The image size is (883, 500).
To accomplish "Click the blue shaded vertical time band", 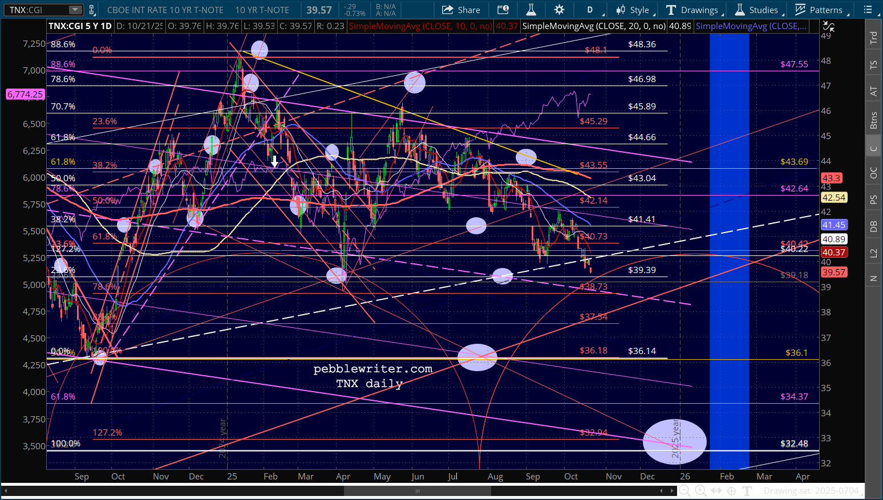I will click(729, 251).
